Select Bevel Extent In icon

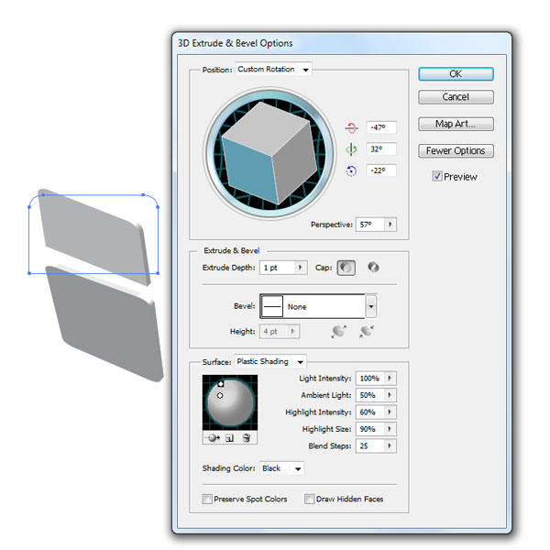pyautogui.click(x=367, y=331)
